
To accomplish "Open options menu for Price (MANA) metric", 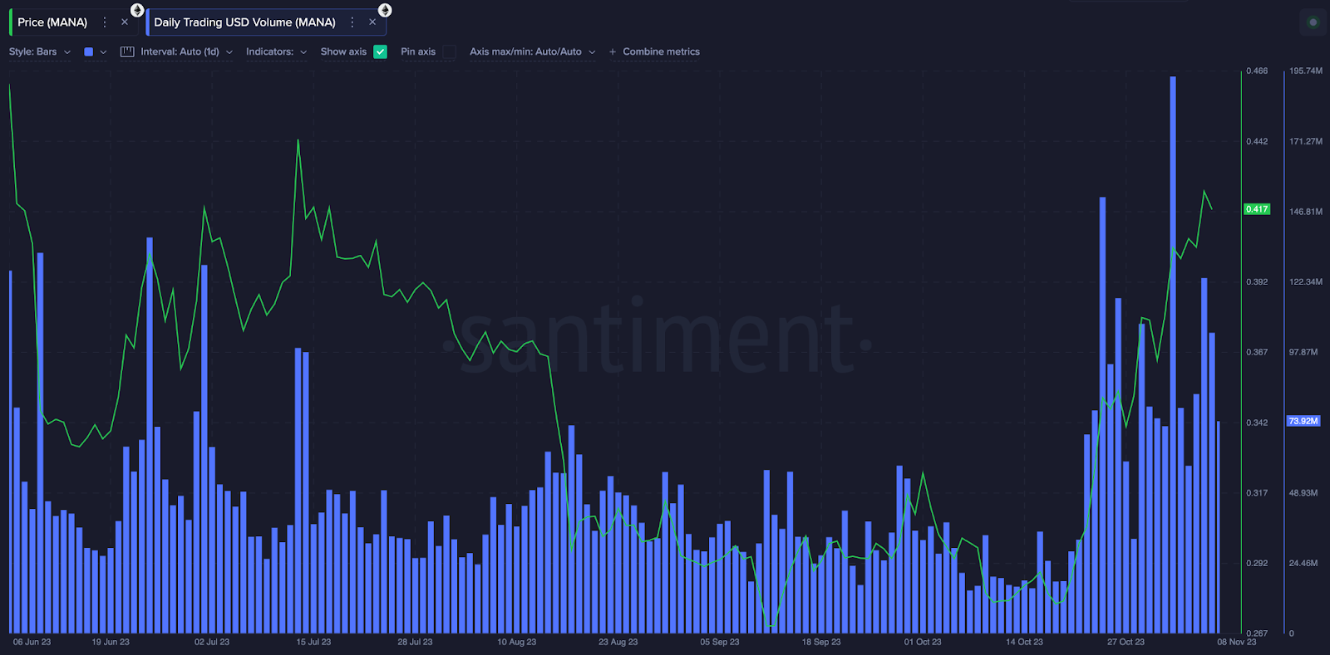I will (105, 22).
